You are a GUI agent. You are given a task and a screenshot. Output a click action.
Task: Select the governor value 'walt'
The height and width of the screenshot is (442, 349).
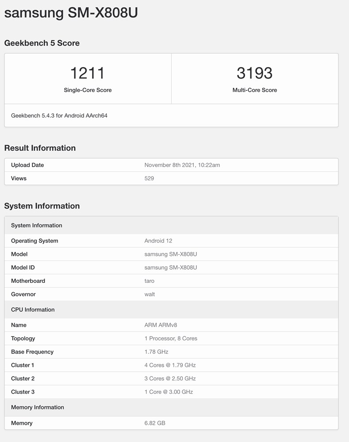[150, 294]
